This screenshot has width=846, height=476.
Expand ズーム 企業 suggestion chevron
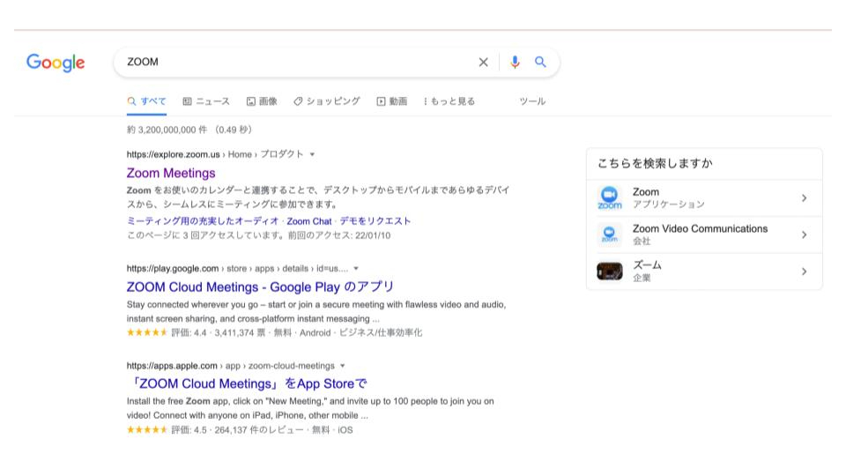(x=804, y=271)
